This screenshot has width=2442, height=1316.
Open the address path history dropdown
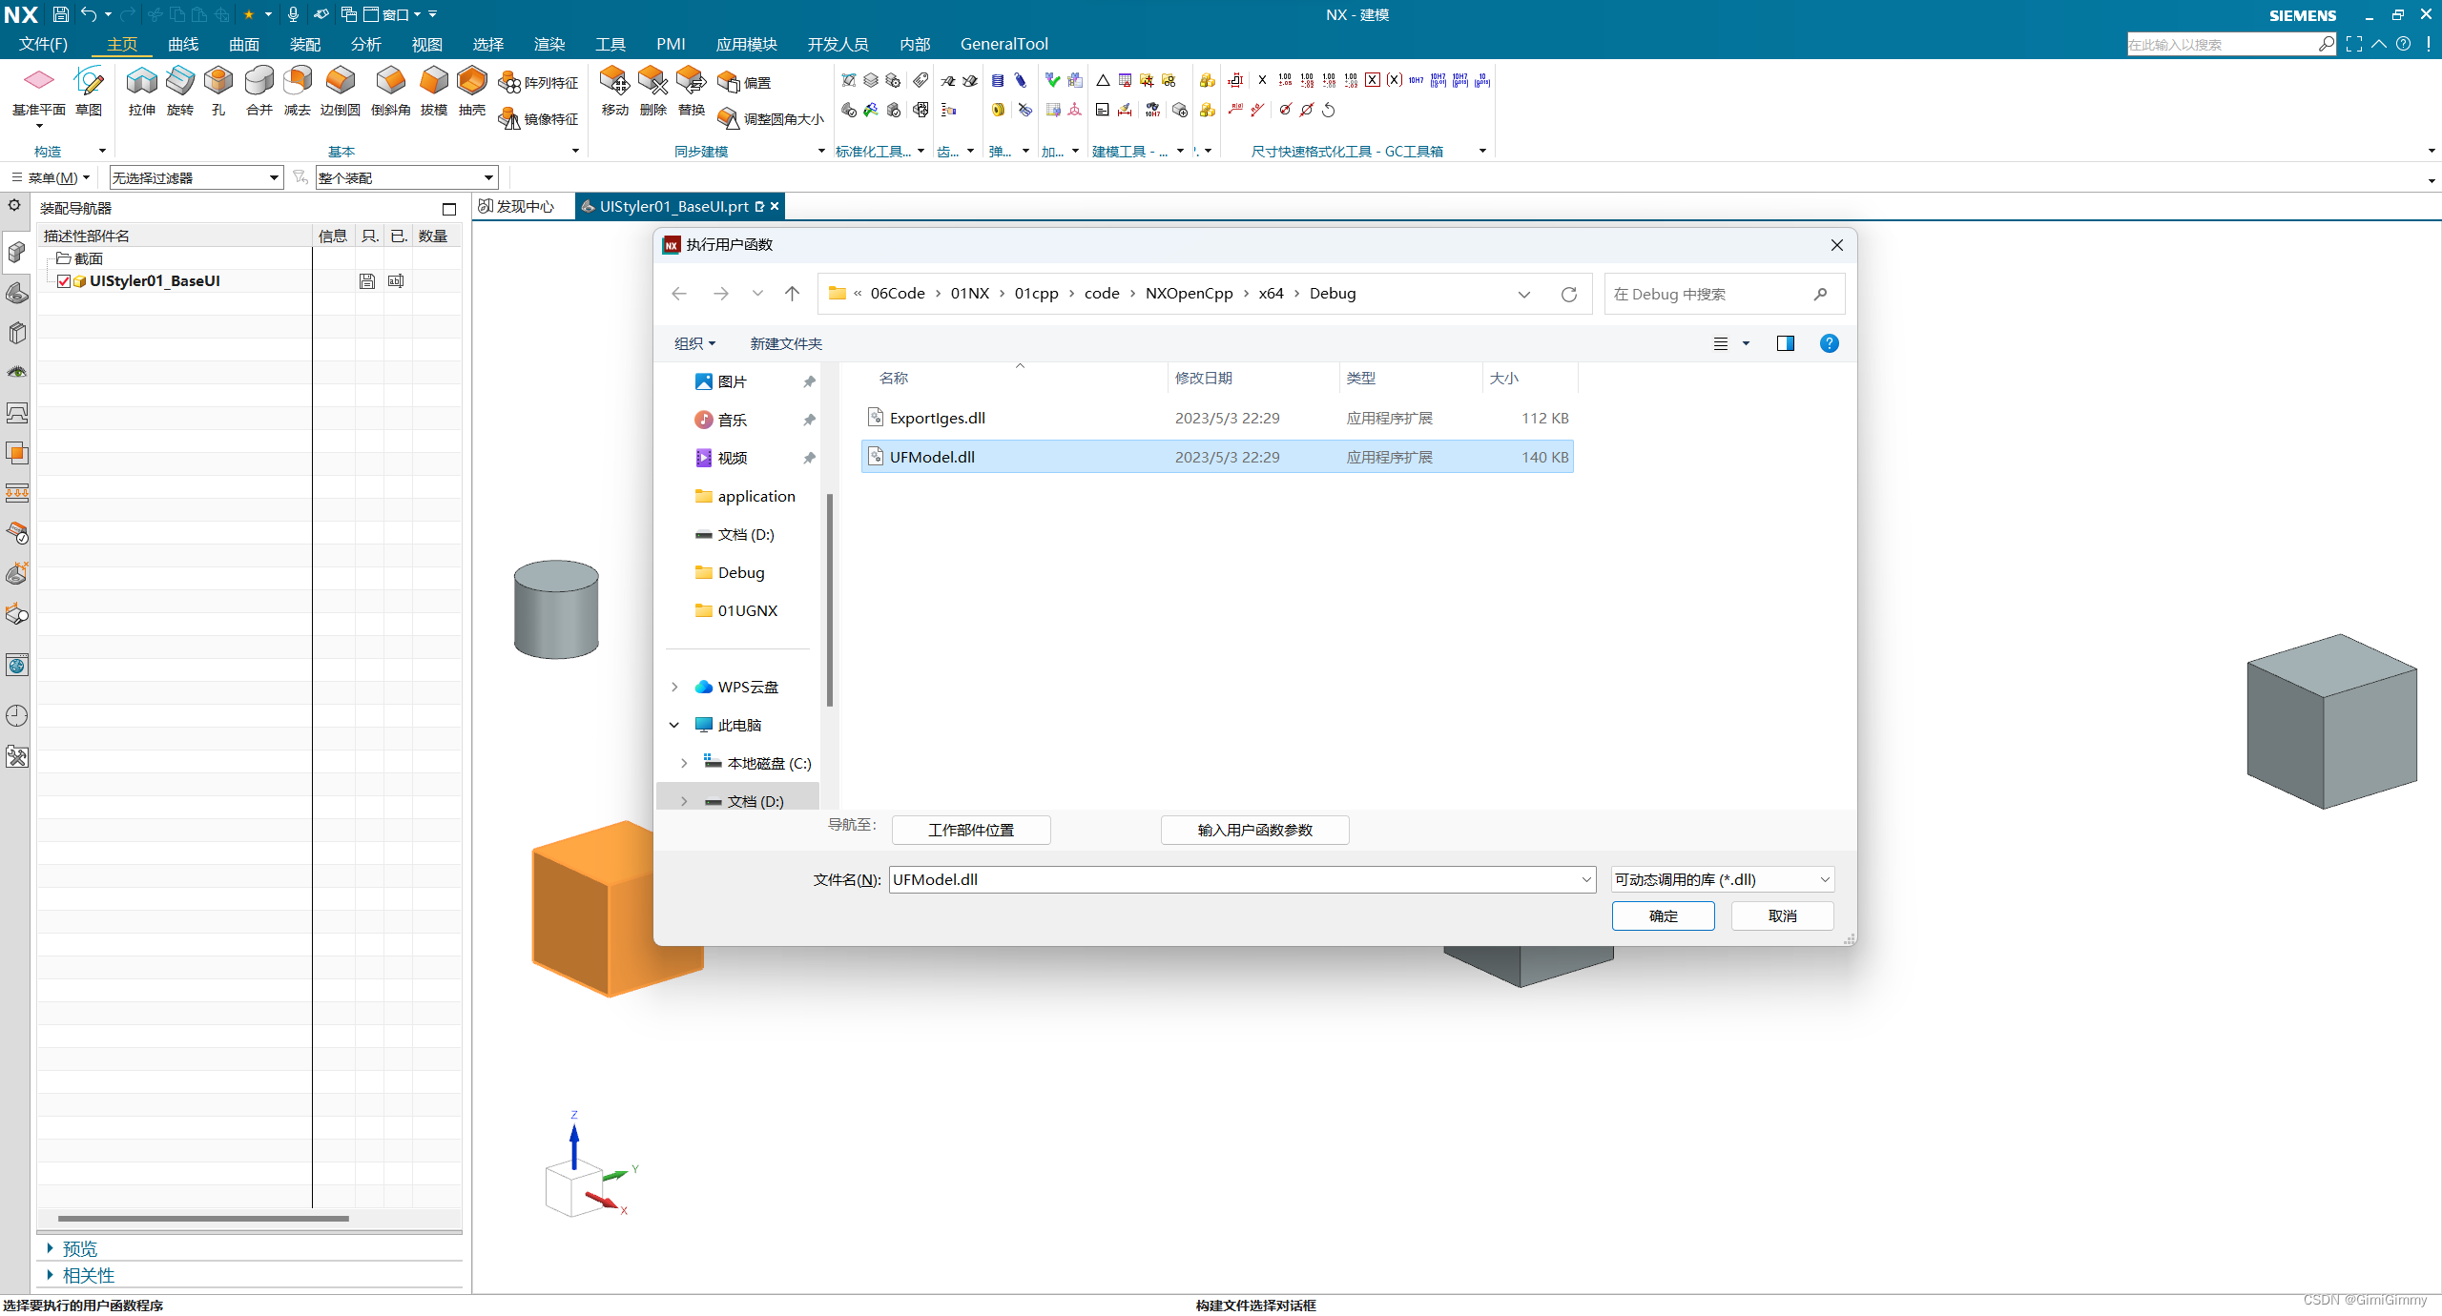[x=1524, y=294]
